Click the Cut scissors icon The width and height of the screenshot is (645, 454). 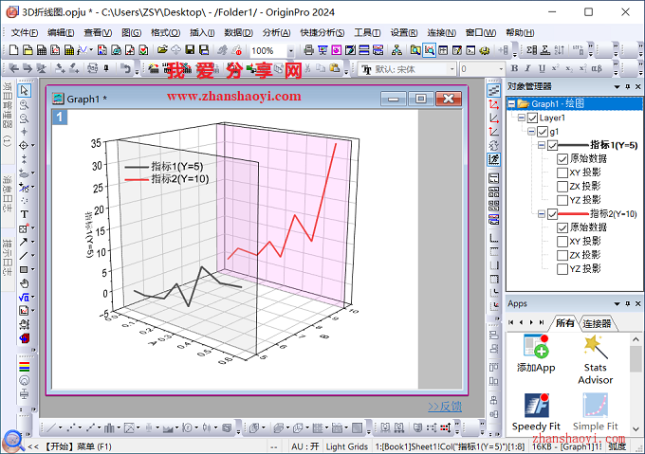[308, 68]
